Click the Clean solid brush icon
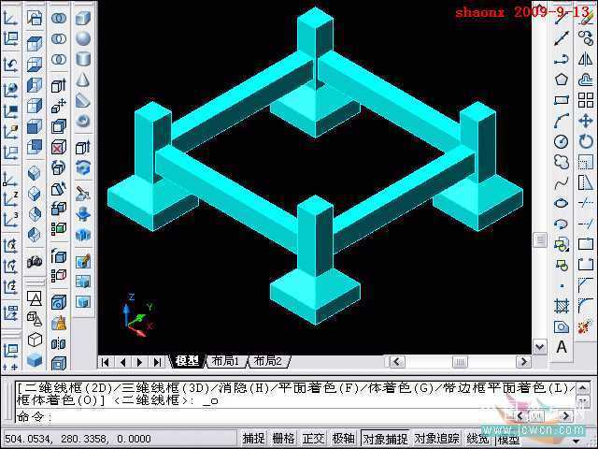Image resolution: width=598 pixels, height=449 pixels. coord(58,324)
